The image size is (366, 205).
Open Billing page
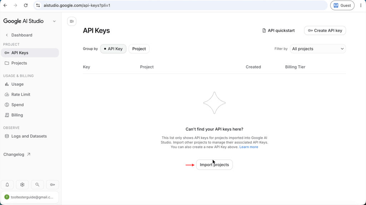point(30,115)
